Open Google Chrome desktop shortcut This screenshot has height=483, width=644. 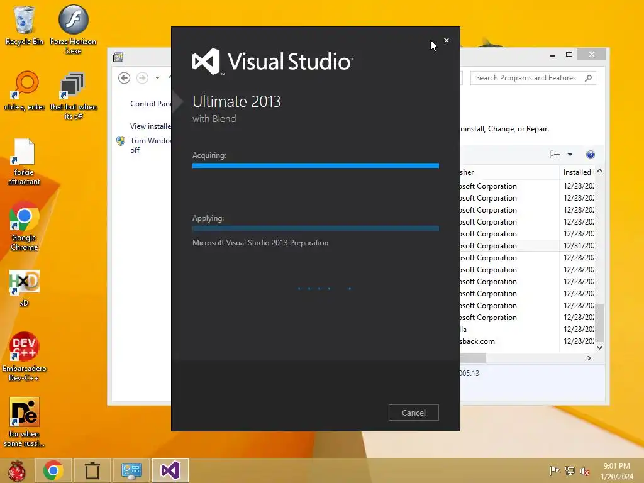[x=25, y=226]
